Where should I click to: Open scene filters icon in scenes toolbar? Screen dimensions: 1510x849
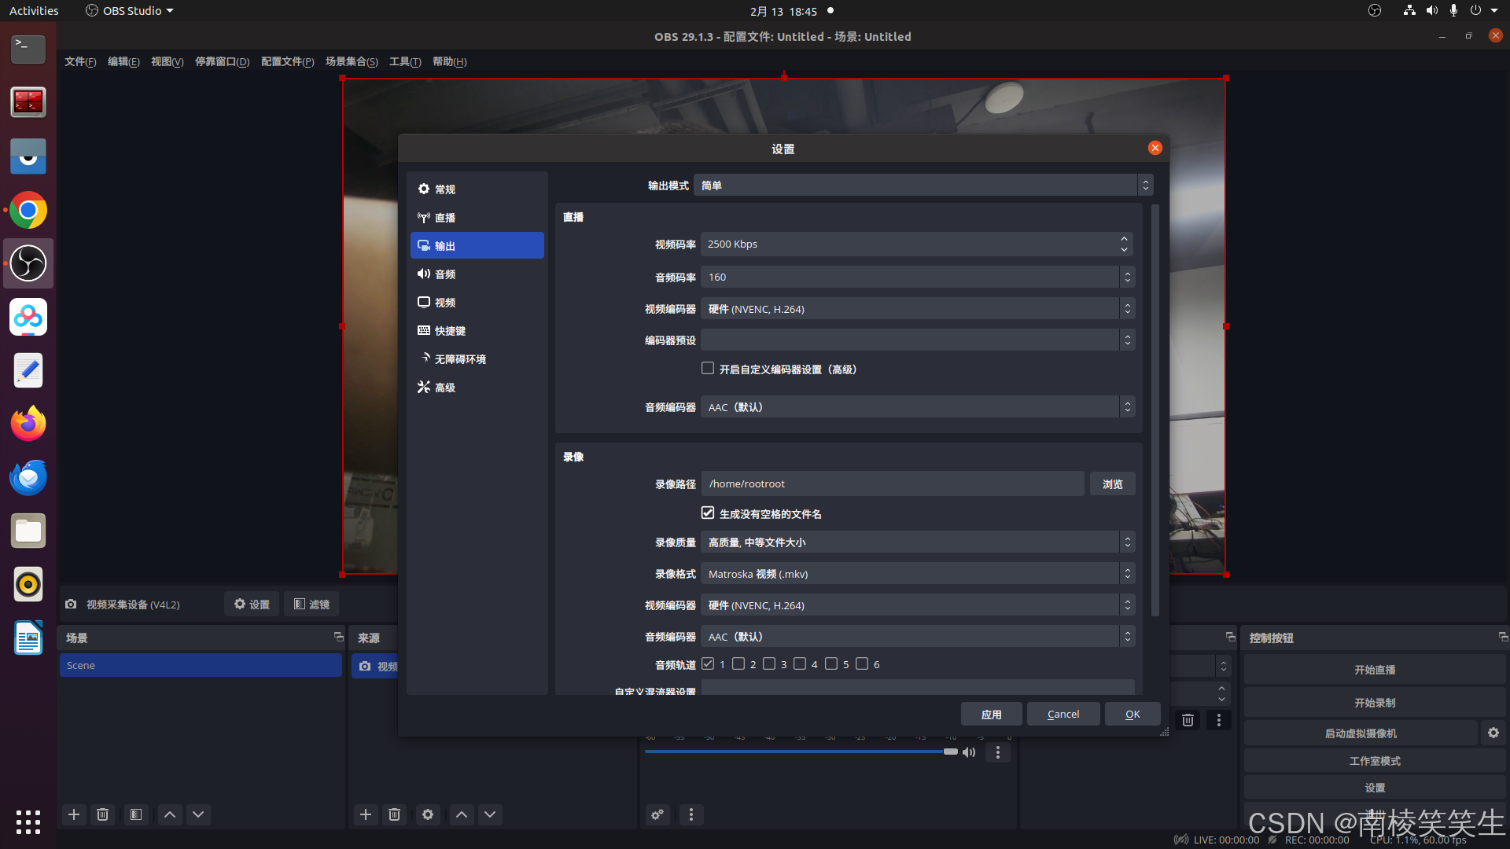[x=136, y=814]
